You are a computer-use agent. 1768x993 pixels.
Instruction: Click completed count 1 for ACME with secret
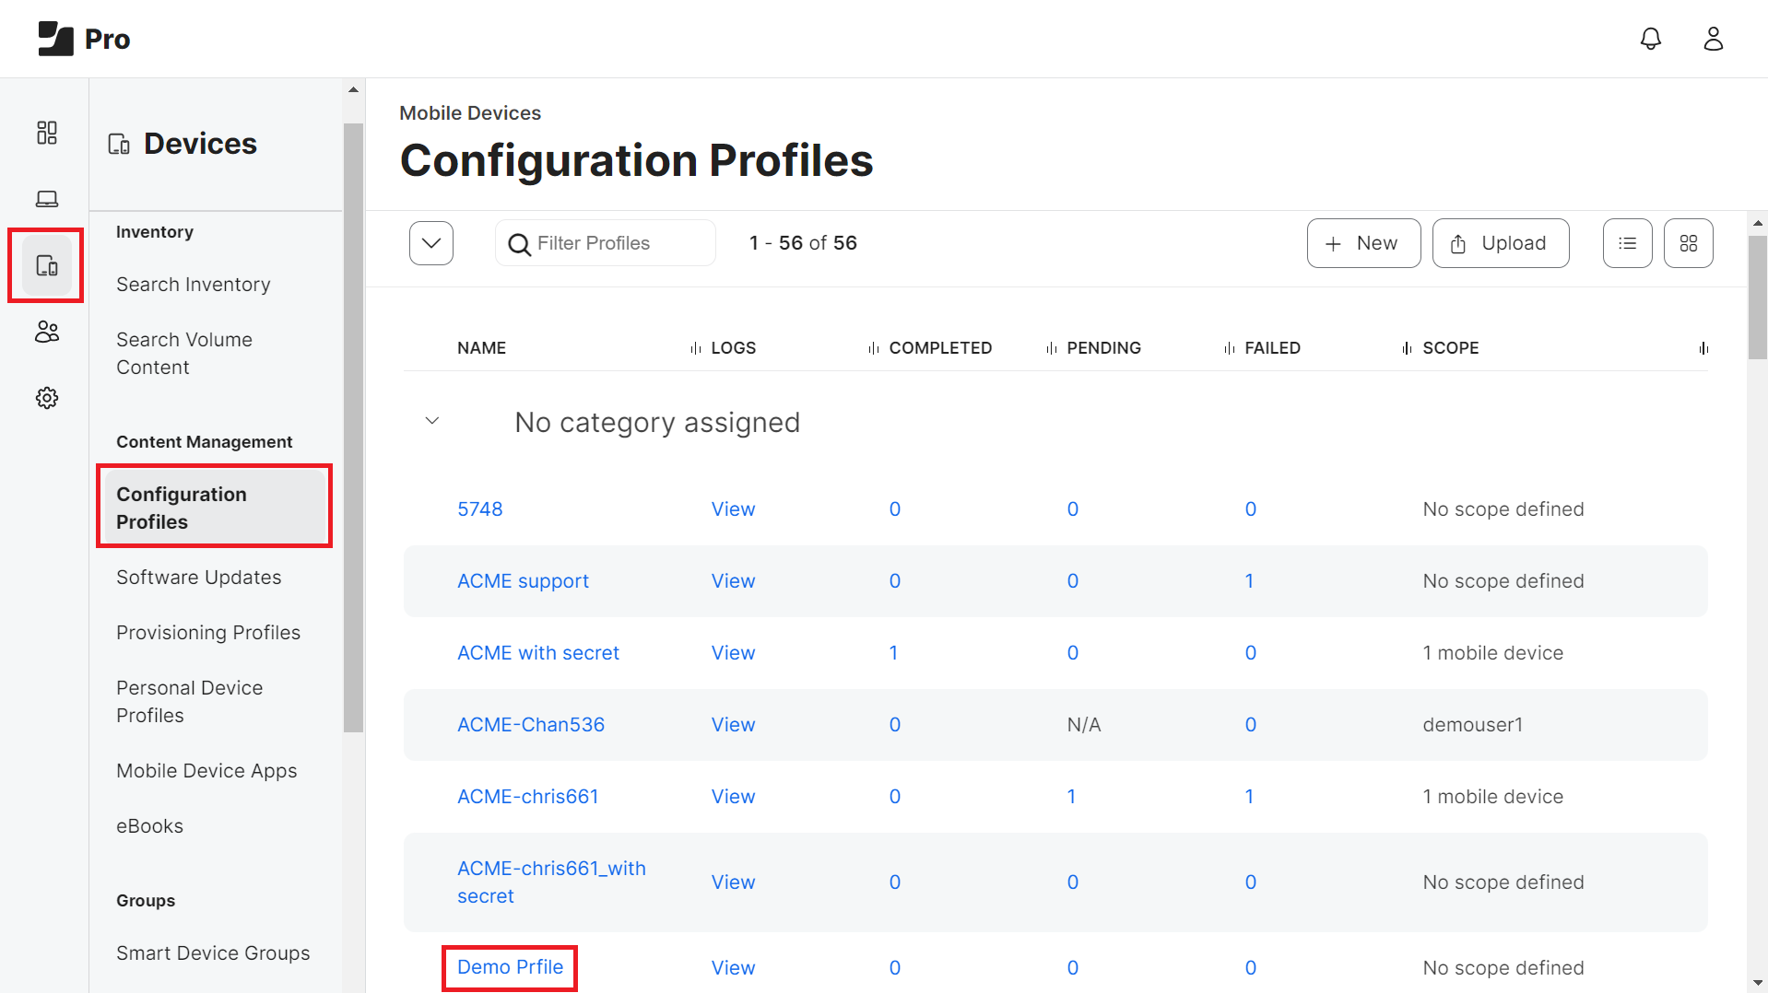tap(893, 653)
